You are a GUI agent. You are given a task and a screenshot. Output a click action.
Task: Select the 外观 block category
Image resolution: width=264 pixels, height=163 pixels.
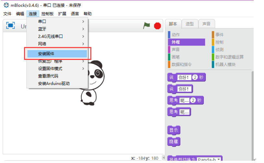pos(187,42)
